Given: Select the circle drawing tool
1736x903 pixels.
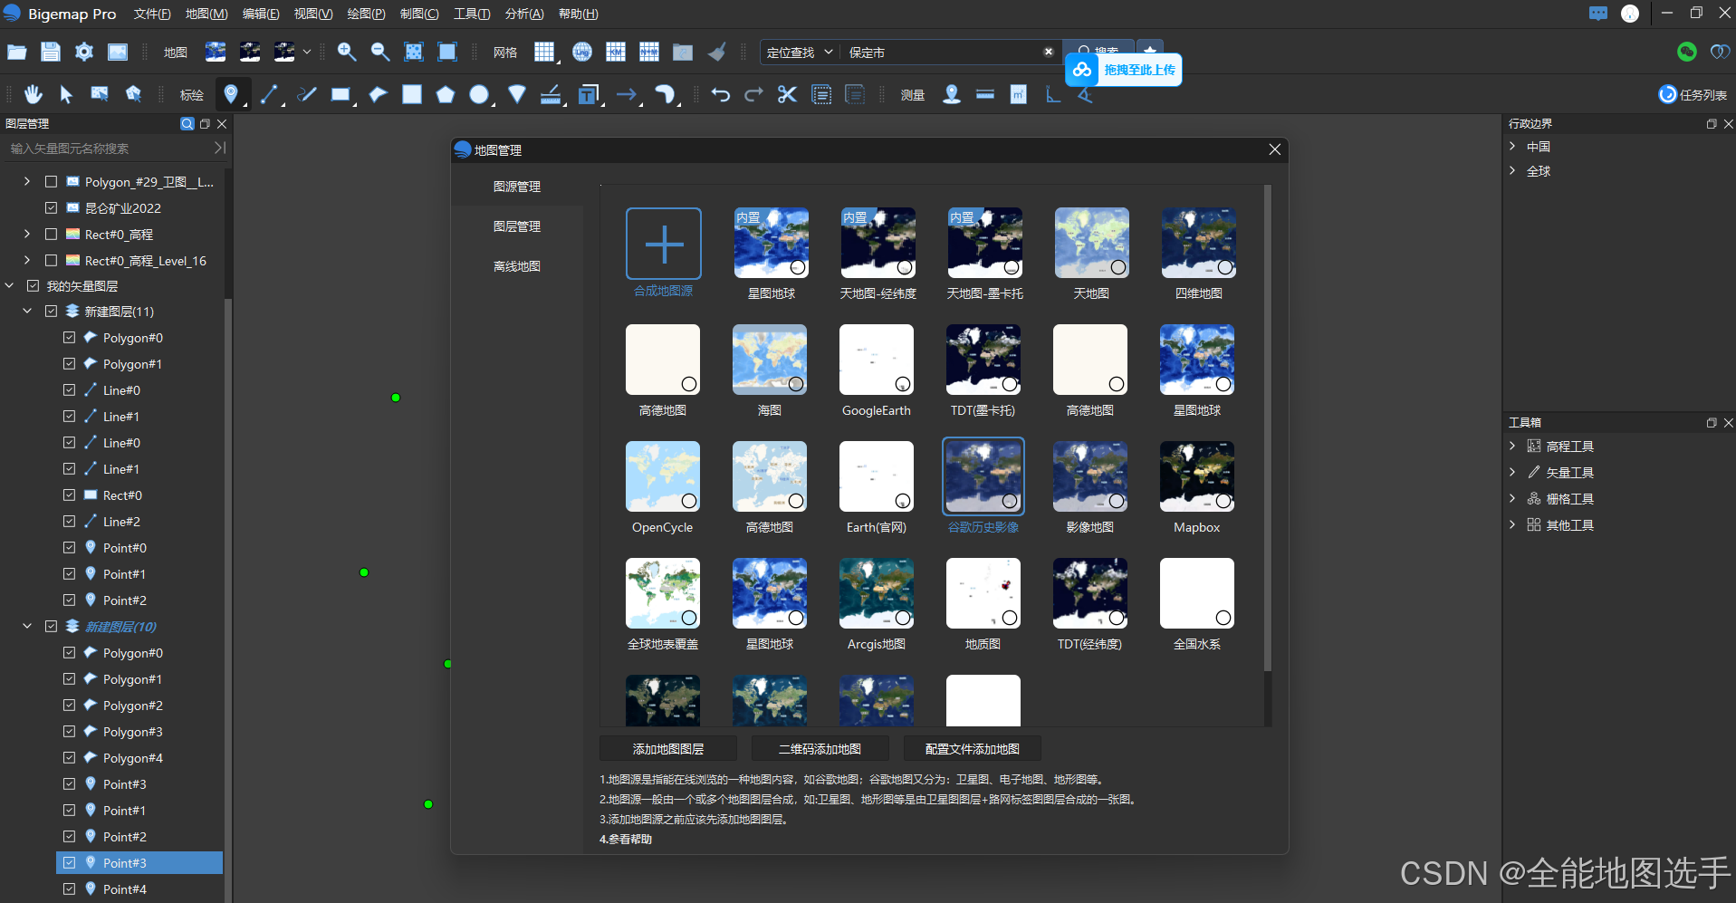Looking at the screenshot, I should pyautogui.click(x=479, y=94).
